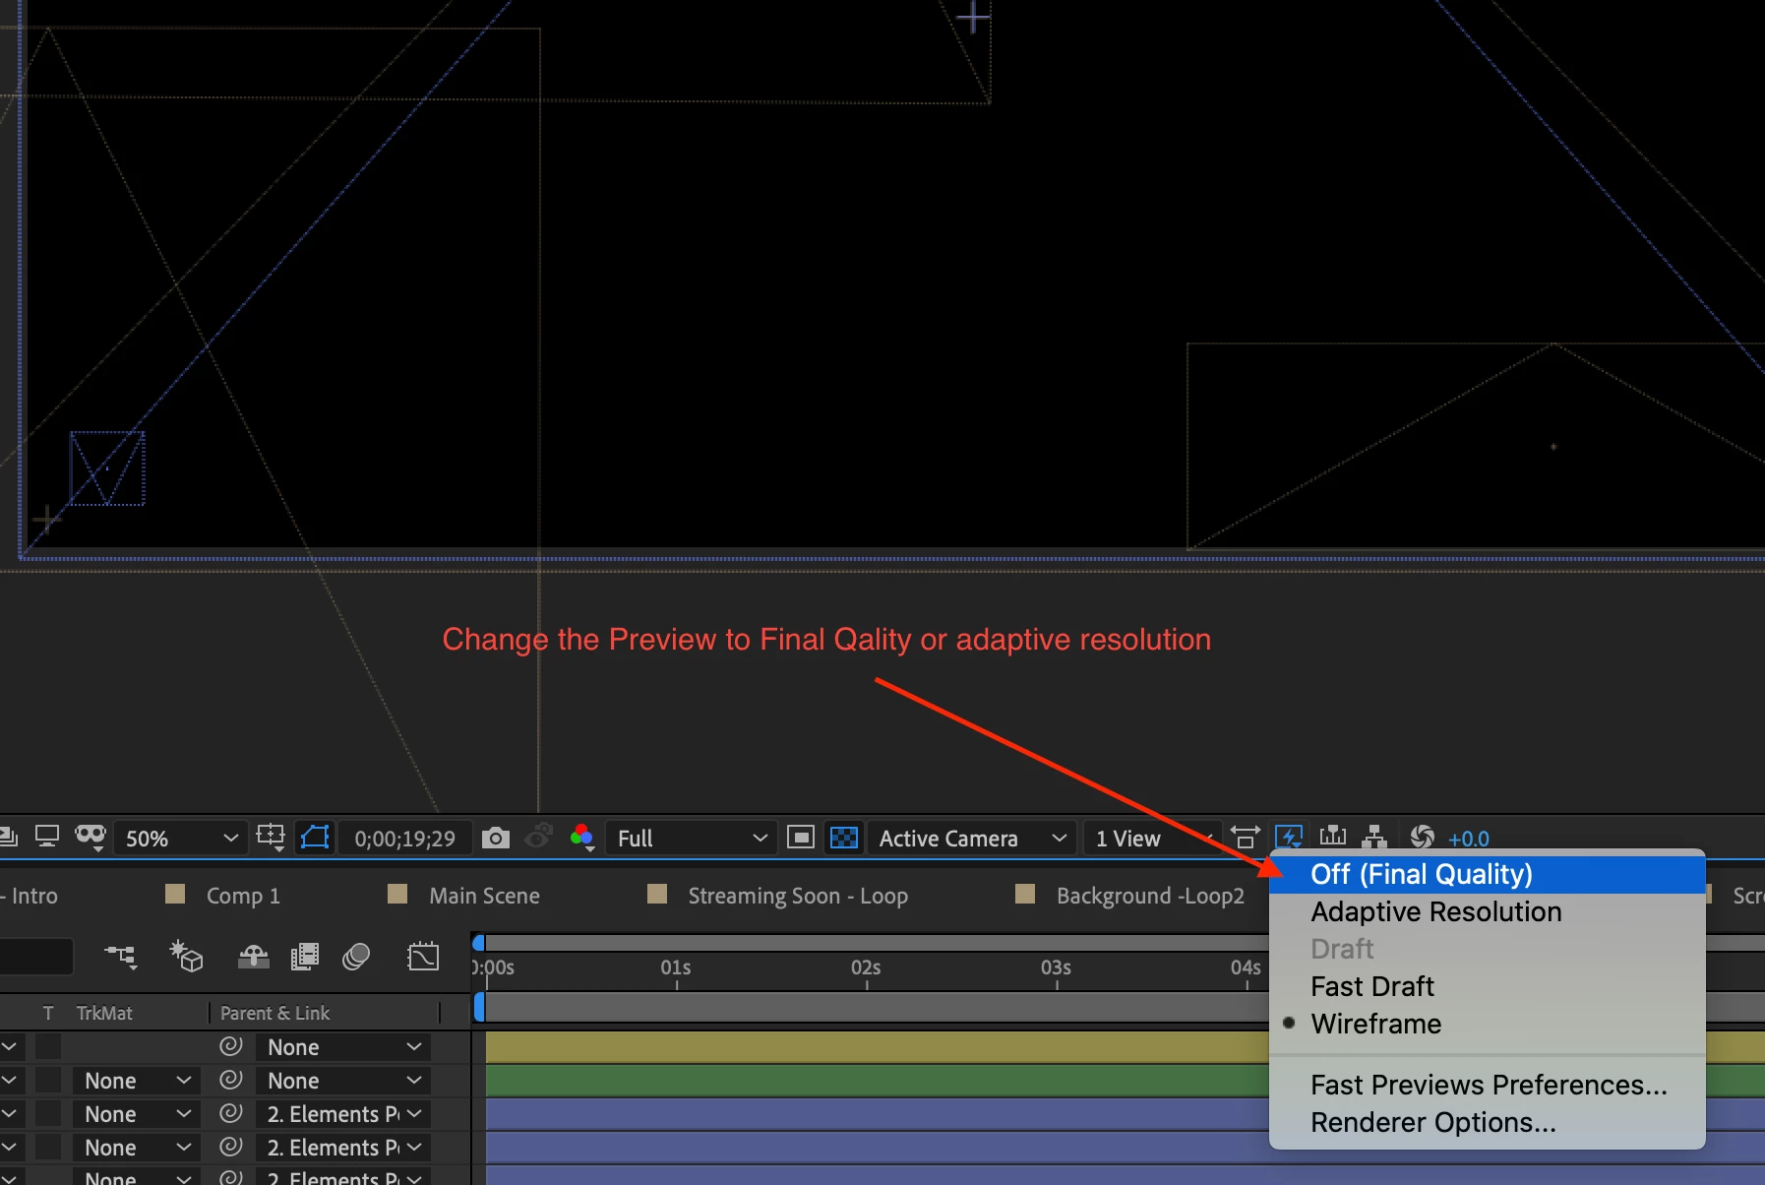
Task: Toggle hide Shy layers icon
Action: pyautogui.click(x=254, y=956)
